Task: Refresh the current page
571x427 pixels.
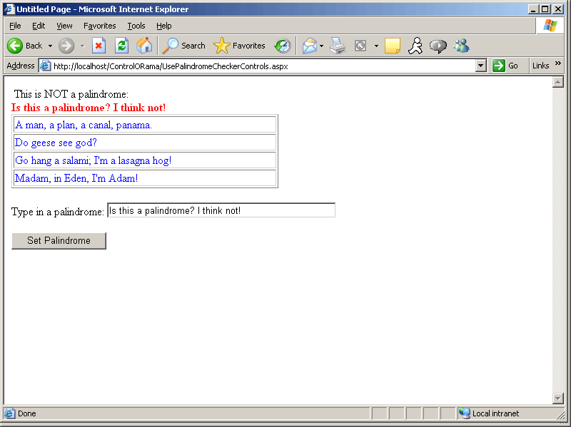Action: 121,46
